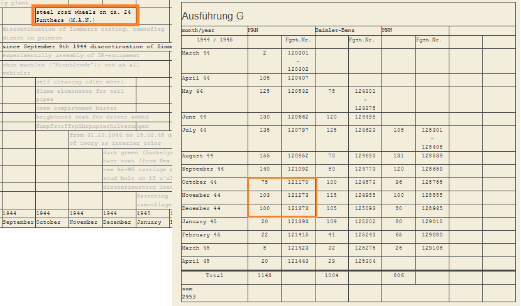This screenshot has width=521, height=306.
Task: Click the 'MNH' column header
Action: click(387, 30)
